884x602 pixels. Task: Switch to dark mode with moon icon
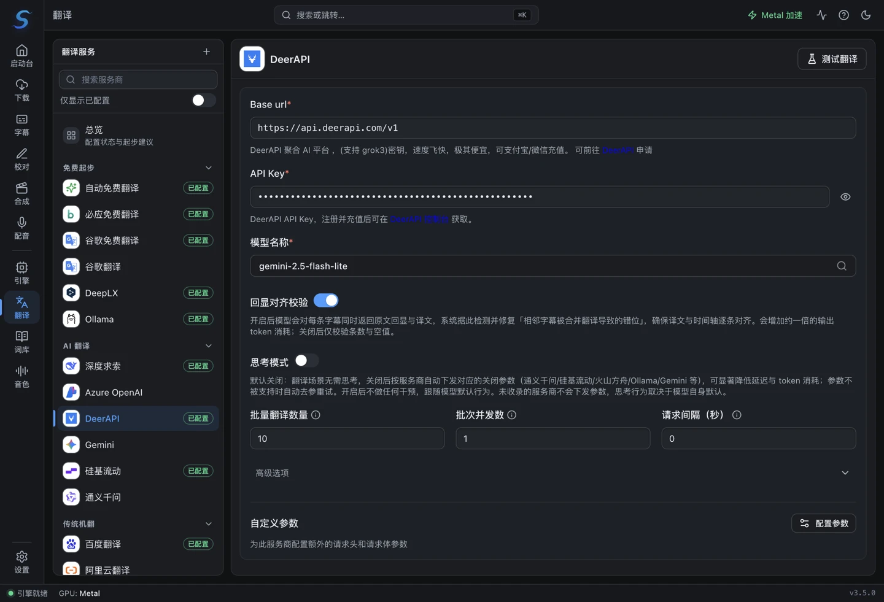coord(866,15)
